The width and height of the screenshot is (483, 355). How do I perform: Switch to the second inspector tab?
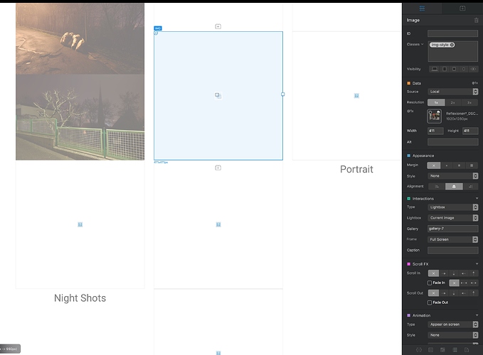coord(462,9)
